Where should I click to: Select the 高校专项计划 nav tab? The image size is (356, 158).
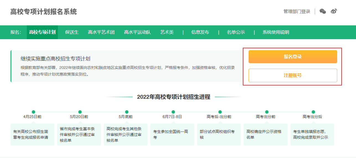click(x=42, y=32)
